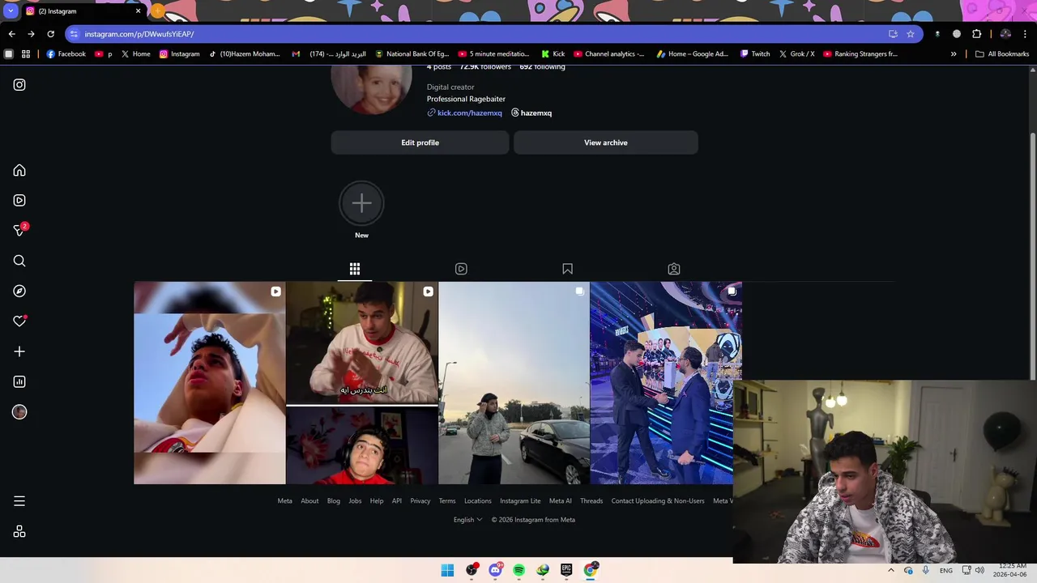Switch to the Posts grid tab
1037x583 pixels.
click(x=355, y=269)
